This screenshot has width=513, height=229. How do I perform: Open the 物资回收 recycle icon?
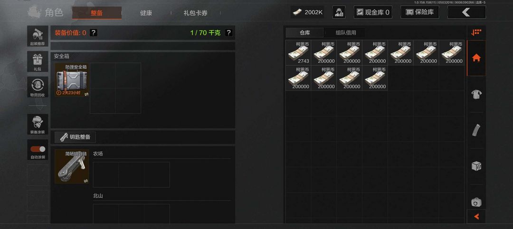tap(38, 87)
